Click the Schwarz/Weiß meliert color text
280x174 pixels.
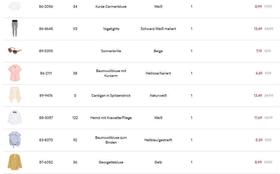click(x=158, y=29)
